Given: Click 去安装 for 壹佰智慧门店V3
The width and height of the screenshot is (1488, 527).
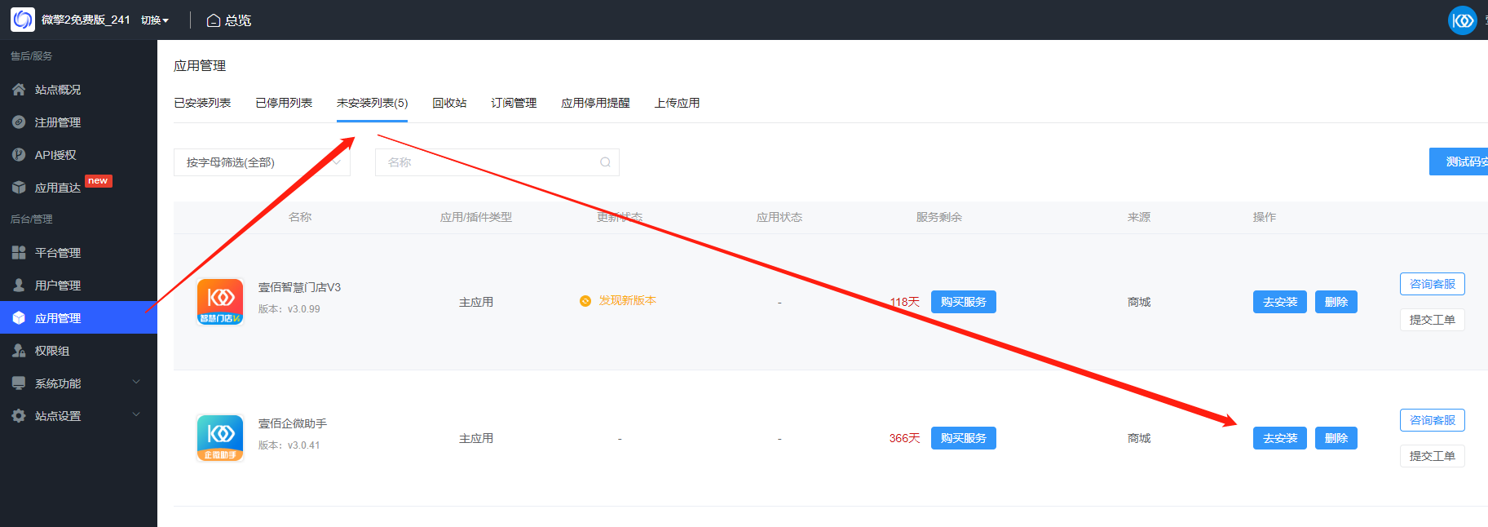Looking at the screenshot, I should click(x=1280, y=302).
